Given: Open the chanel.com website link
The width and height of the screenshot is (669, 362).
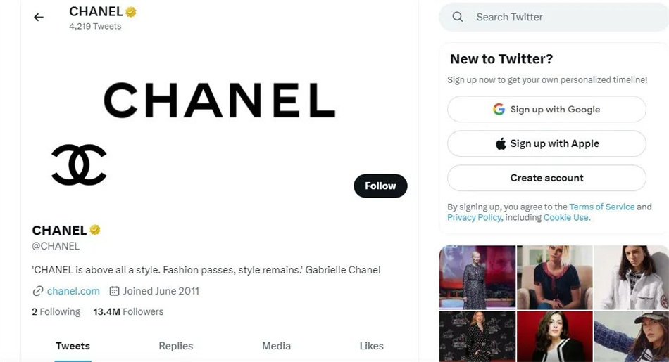Looking at the screenshot, I should pos(73,291).
